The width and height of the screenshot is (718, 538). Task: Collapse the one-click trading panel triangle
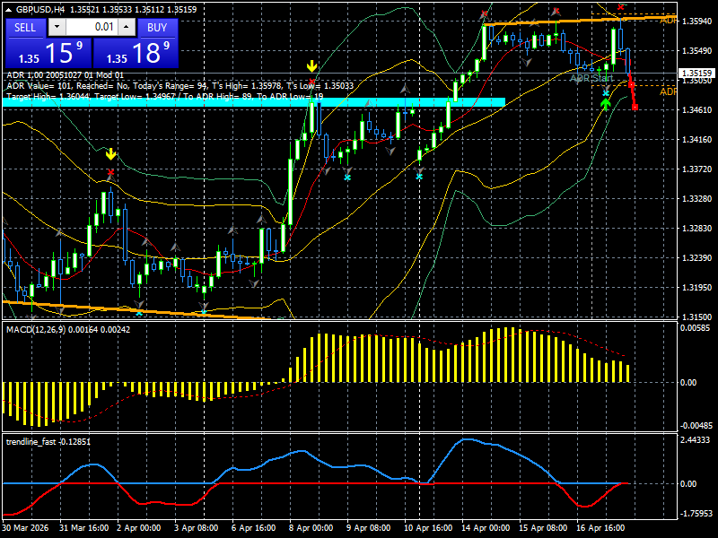[x=10, y=10]
